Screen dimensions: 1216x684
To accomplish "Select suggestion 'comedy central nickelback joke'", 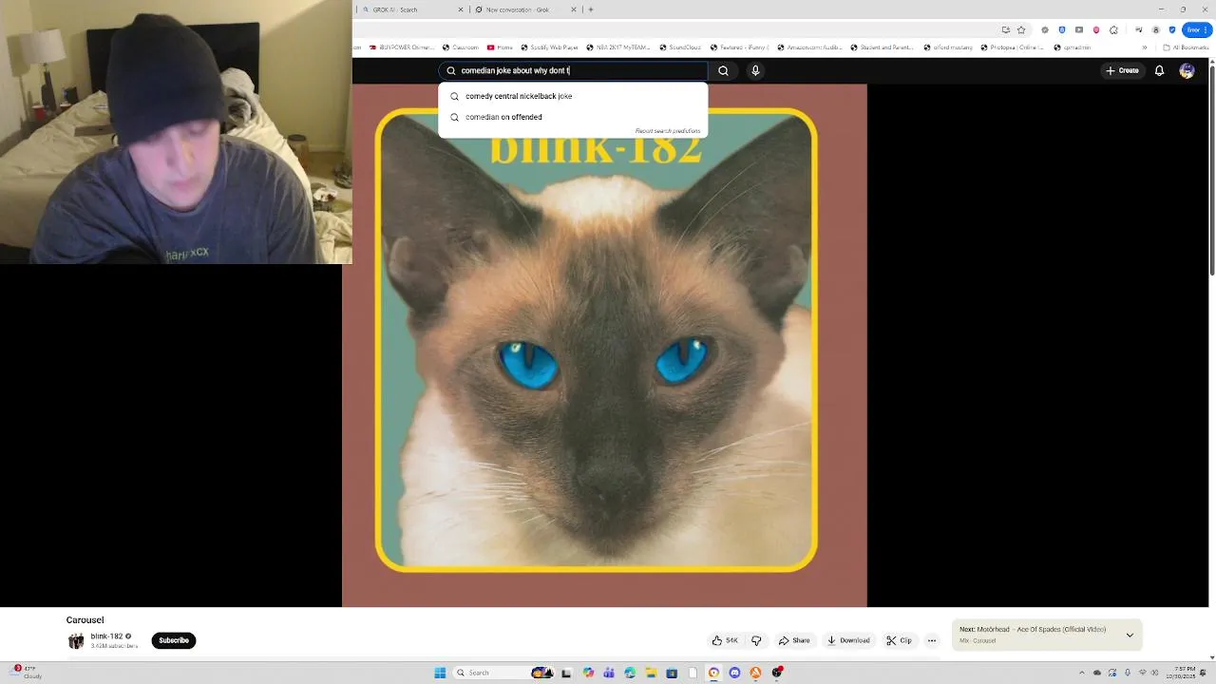I will pyautogui.click(x=574, y=96).
